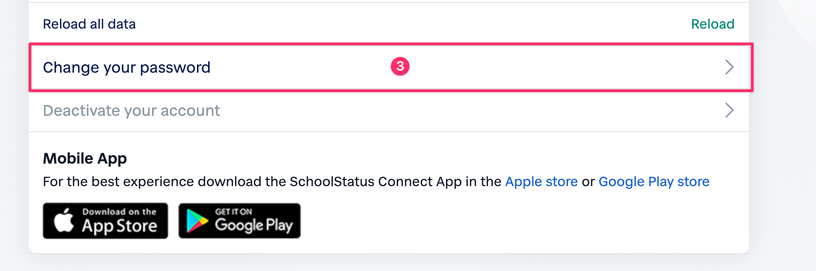
Task: Expand the Deactivate your account chevron
Action: (x=729, y=111)
